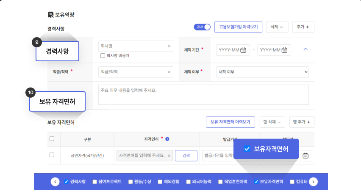Go to previous items with left arrow
This screenshot has height=194, width=361.
tap(55, 182)
